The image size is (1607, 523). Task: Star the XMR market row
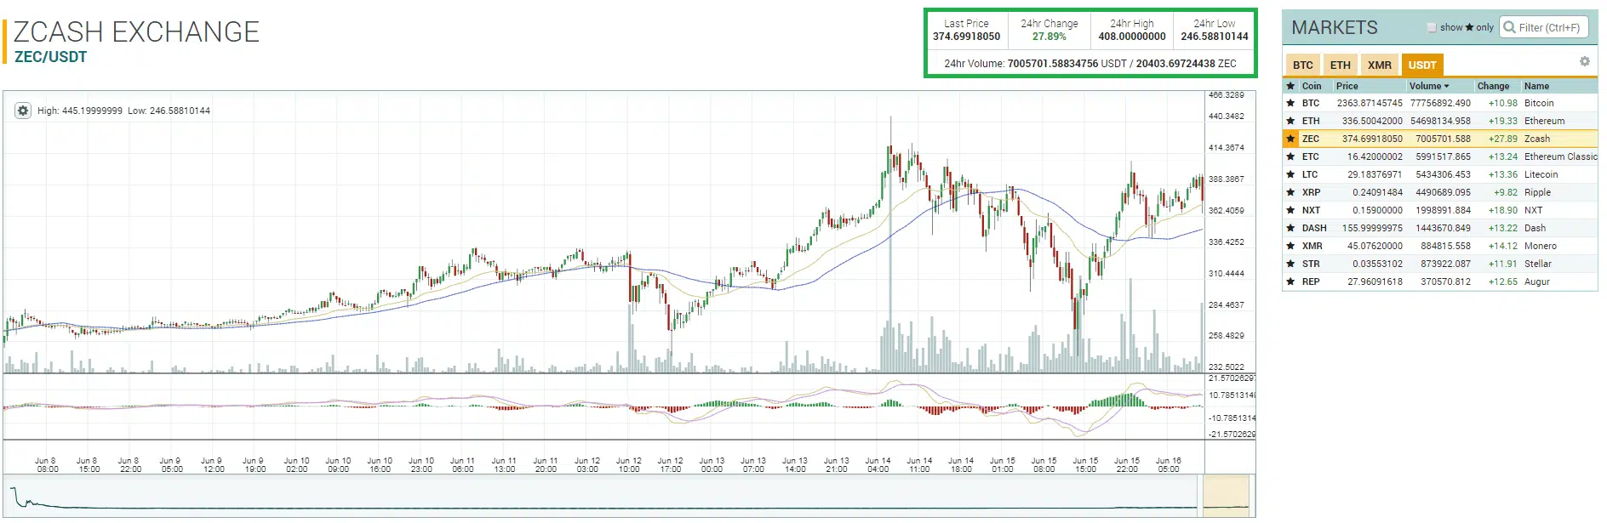[1290, 246]
